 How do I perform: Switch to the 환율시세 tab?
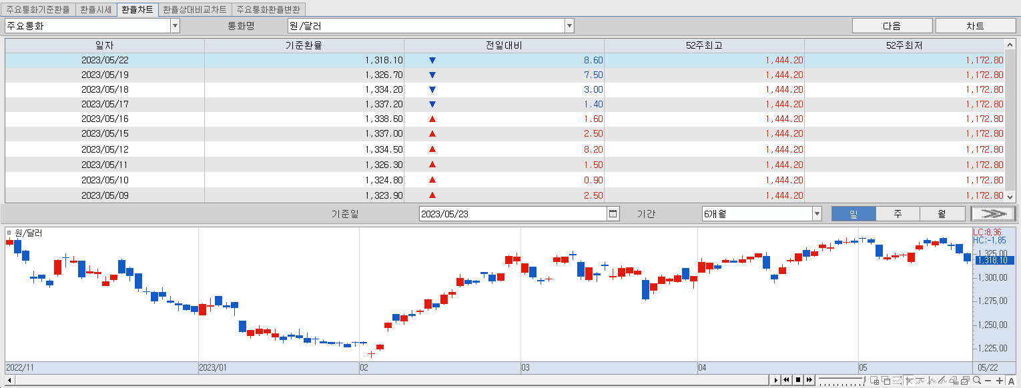tap(95, 9)
